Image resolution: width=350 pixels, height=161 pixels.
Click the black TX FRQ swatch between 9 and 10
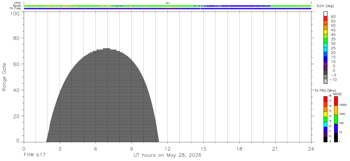tap(325, 139)
